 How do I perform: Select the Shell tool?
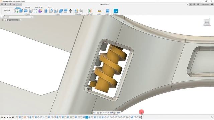[56, 11]
